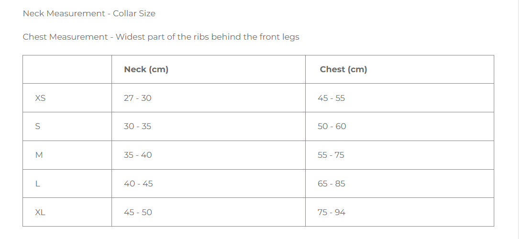Click the Neck (cm) column header
The width and height of the screenshot is (522, 239).
point(146,69)
